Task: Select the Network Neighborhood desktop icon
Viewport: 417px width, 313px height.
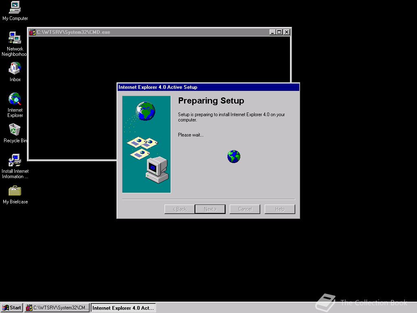Action: [14, 44]
